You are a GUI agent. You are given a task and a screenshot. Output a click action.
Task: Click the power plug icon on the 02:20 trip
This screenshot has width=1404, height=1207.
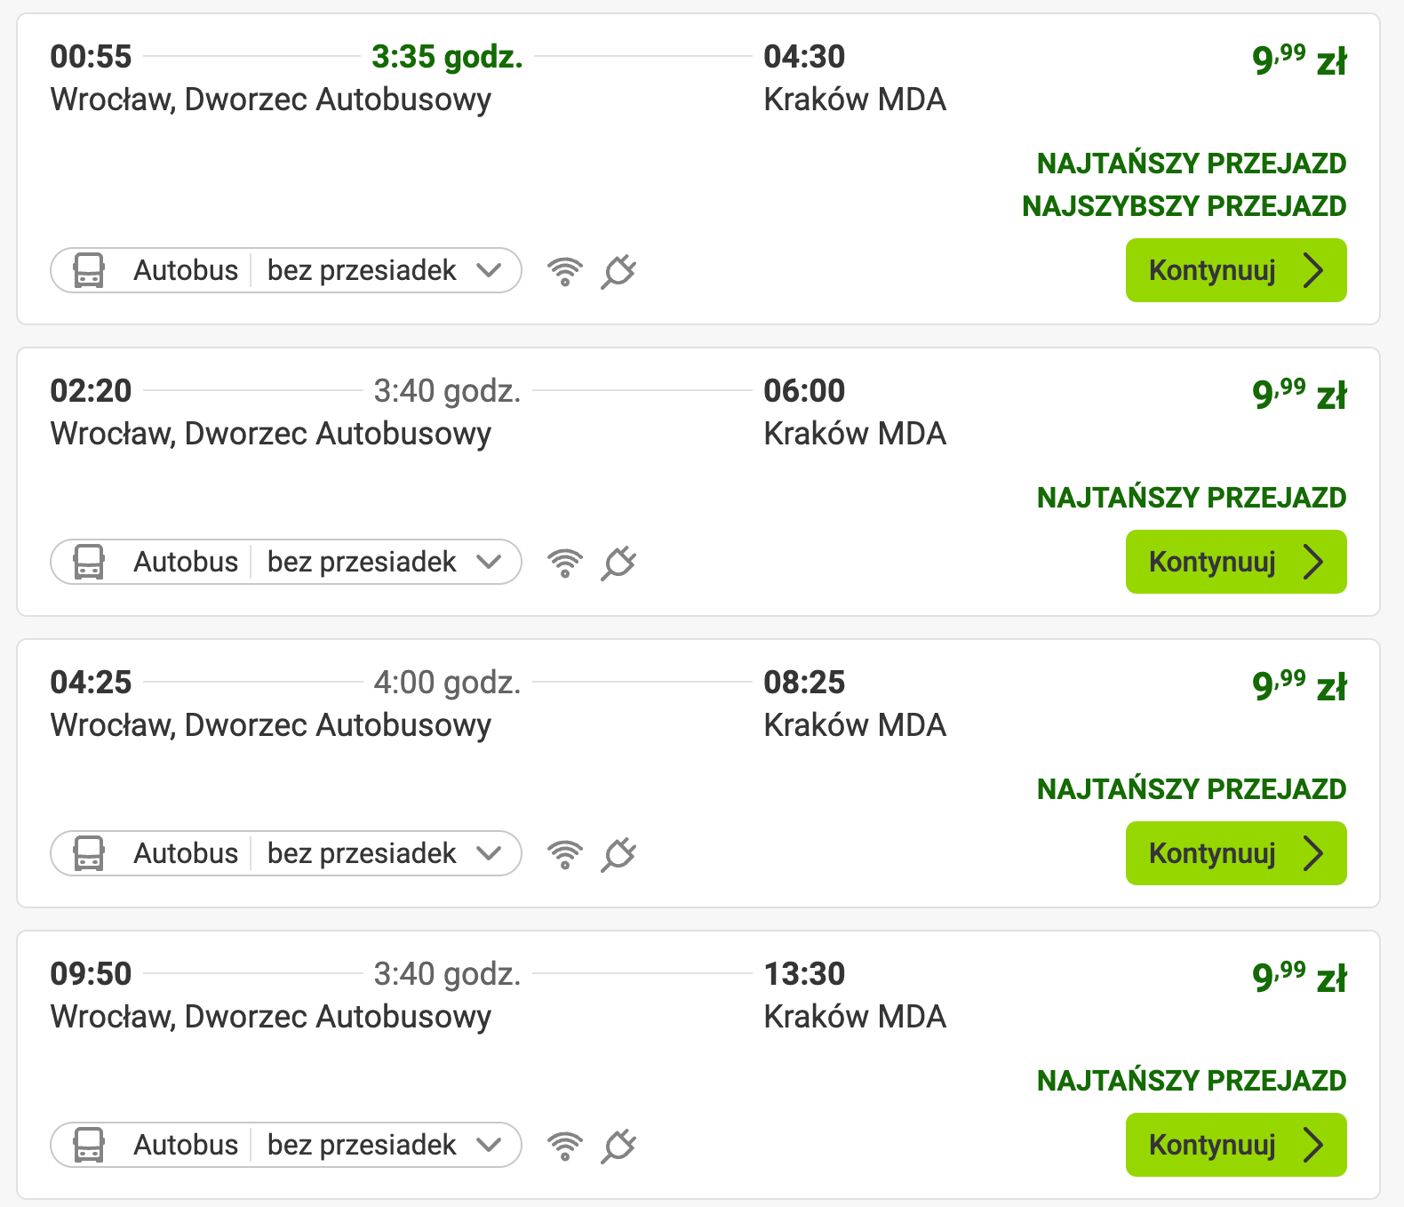click(x=618, y=563)
